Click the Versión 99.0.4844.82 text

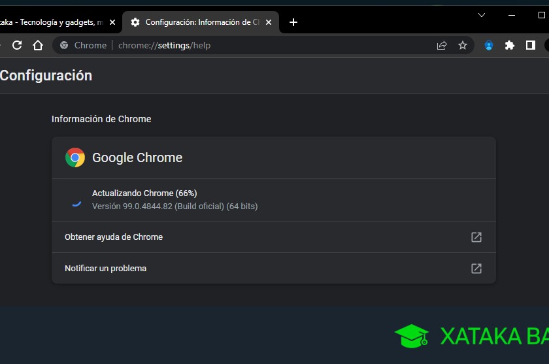pyautogui.click(x=175, y=206)
